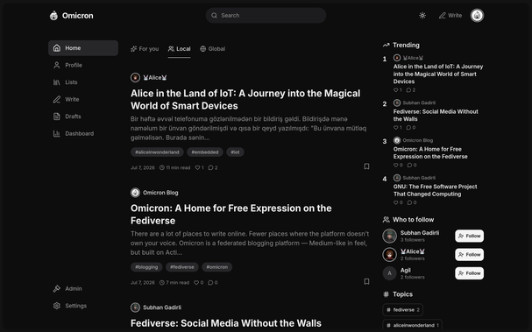Open trending item 3 Omicron article
532x332 pixels.
click(430, 152)
